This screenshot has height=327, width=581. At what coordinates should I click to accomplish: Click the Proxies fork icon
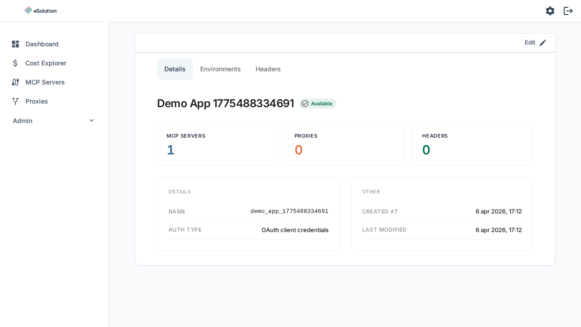[15, 101]
